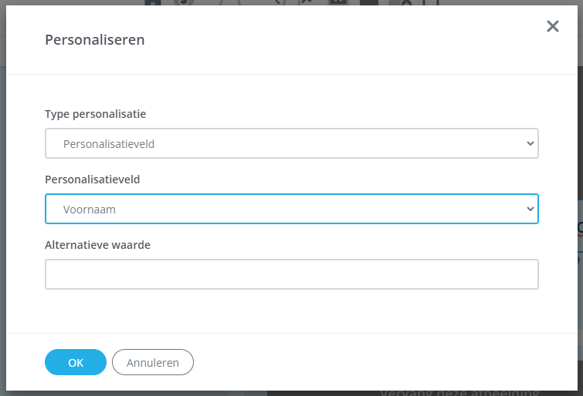Click the dimmed backdrop left of the OK button

[x=2, y=362]
